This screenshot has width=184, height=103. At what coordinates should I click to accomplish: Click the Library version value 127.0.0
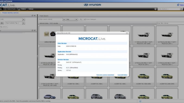coord(68,71)
